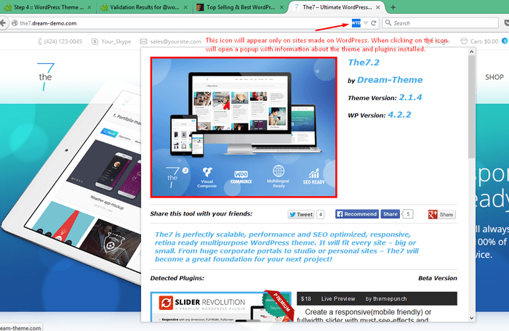
Task: Click The7 logo on the site header
Action: [45, 77]
